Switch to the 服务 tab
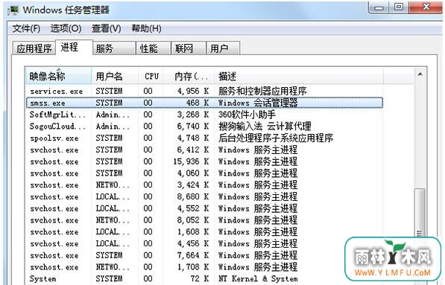The width and height of the screenshot is (445, 285). click(x=113, y=48)
